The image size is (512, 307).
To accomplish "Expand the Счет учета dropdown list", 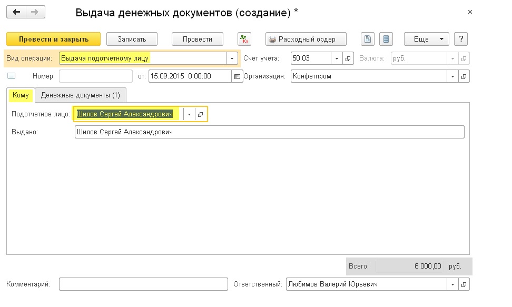I will (337, 58).
